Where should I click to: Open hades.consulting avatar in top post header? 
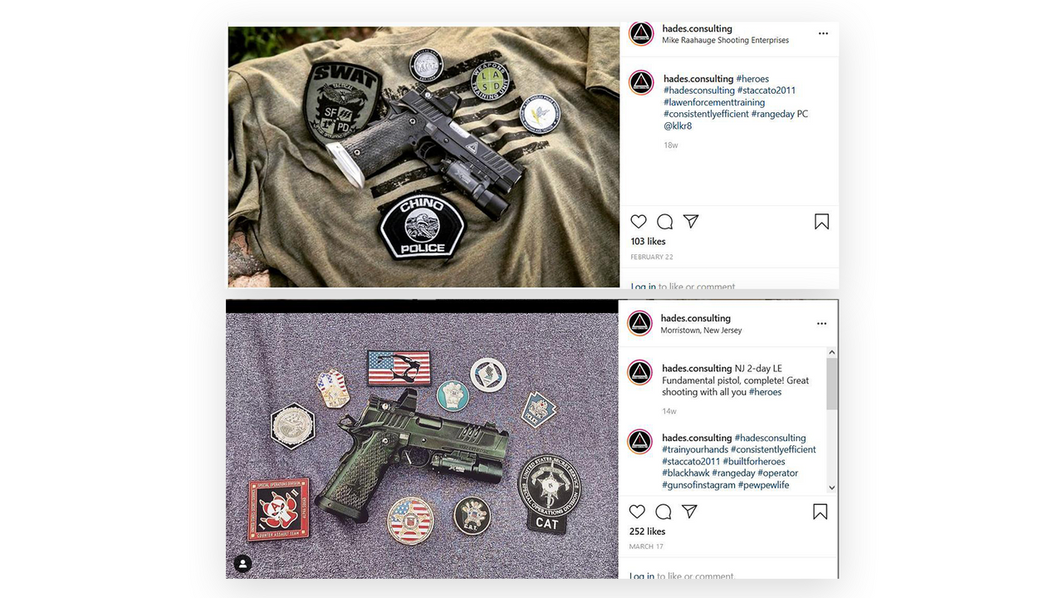click(x=641, y=34)
